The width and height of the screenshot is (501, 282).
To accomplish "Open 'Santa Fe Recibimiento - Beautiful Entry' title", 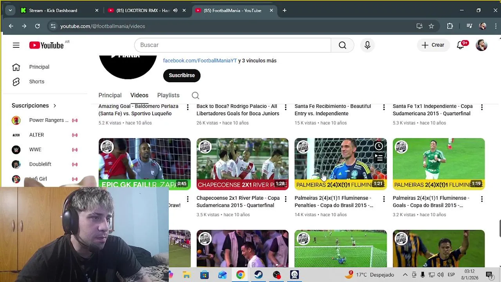I will click(x=333, y=110).
